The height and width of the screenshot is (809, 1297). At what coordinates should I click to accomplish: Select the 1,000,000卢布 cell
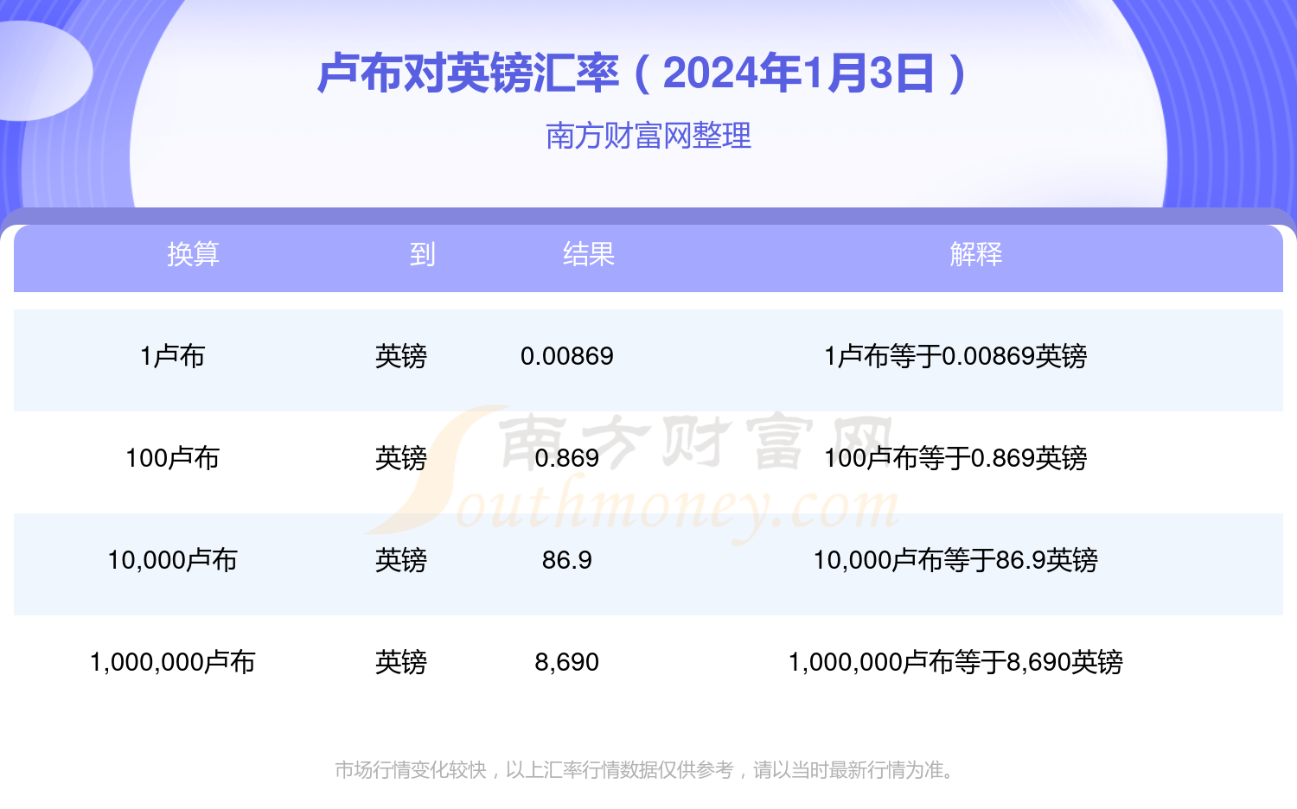[172, 662]
